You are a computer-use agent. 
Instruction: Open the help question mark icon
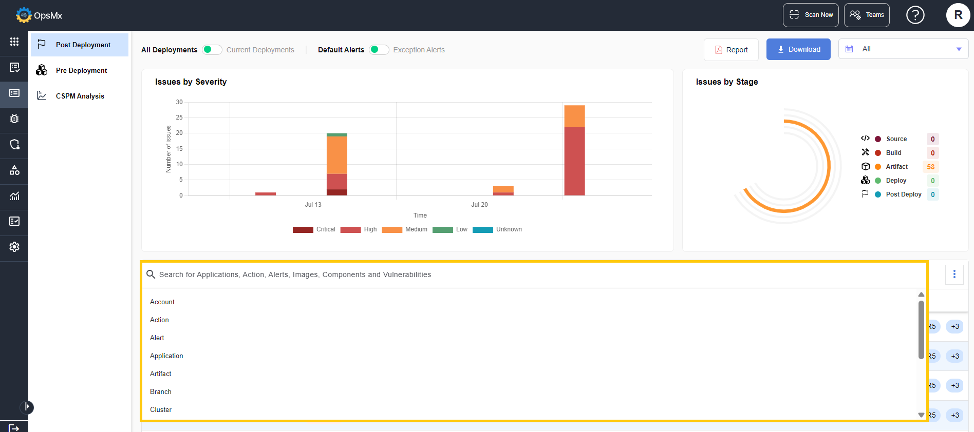915,15
